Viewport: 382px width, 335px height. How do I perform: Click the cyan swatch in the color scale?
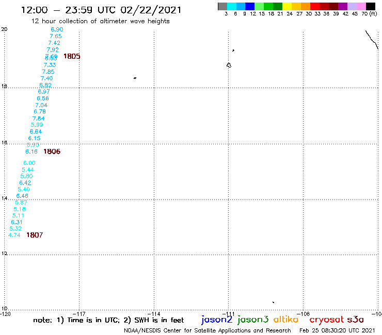[232, 7]
